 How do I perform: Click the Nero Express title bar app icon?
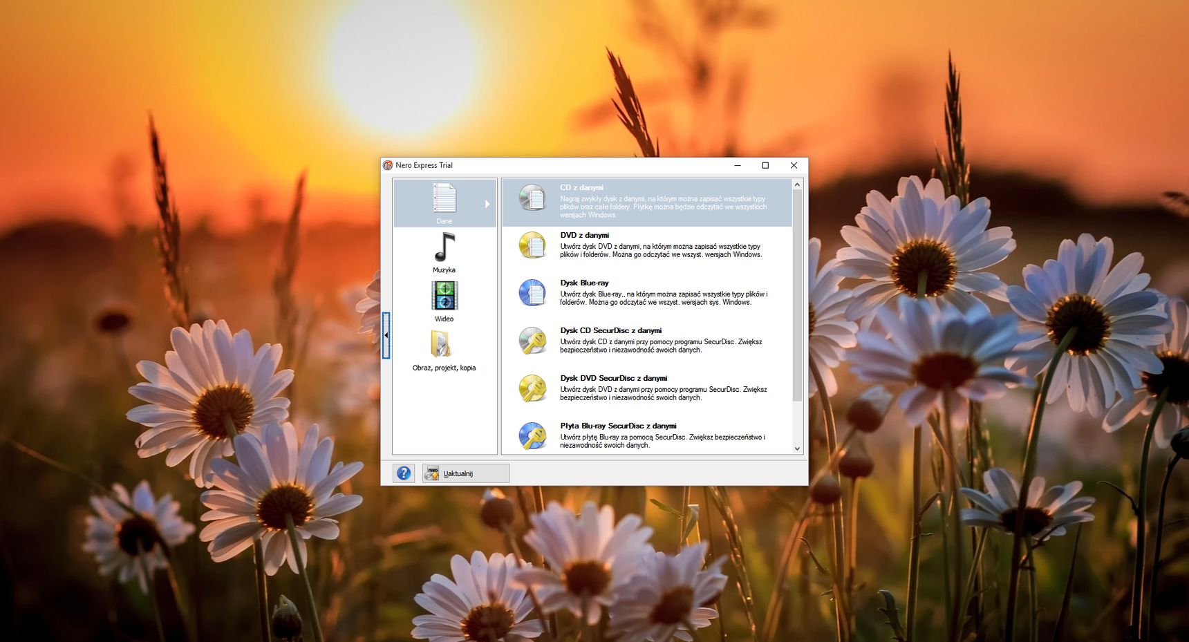[x=388, y=165]
